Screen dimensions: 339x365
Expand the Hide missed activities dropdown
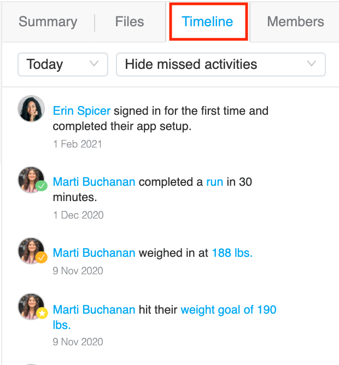221,64
